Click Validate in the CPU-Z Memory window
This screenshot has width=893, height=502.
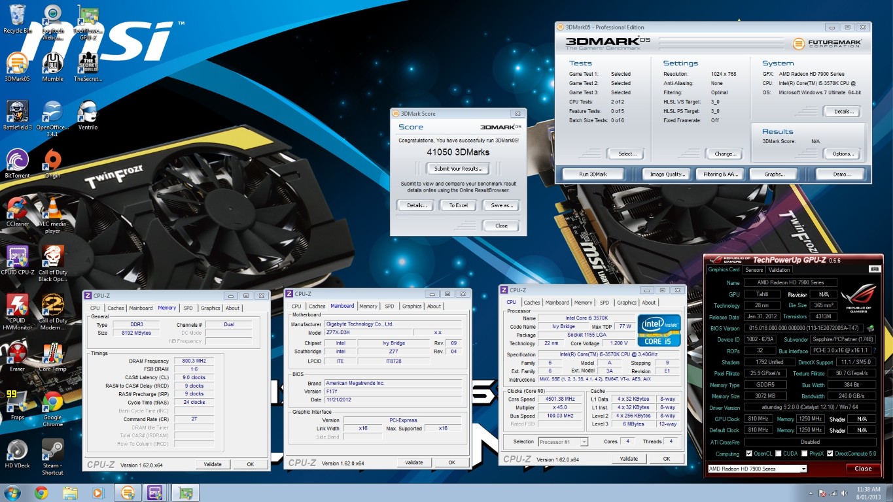click(x=212, y=464)
